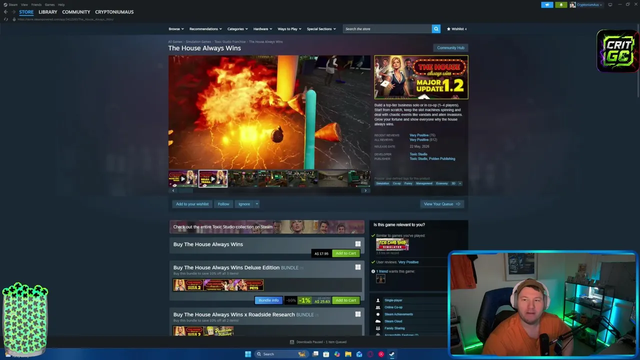
Task: View the friend's avatar who wants game
Action: (x=380, y=279)
